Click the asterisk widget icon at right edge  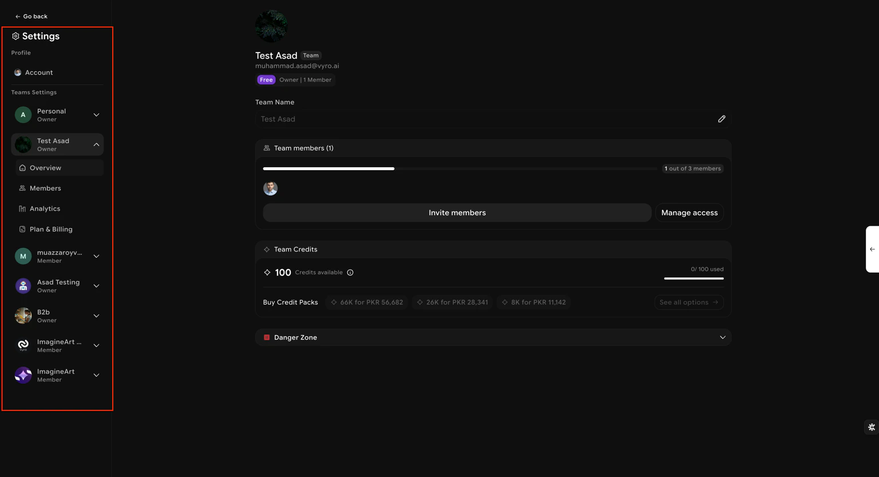point(872,427)
